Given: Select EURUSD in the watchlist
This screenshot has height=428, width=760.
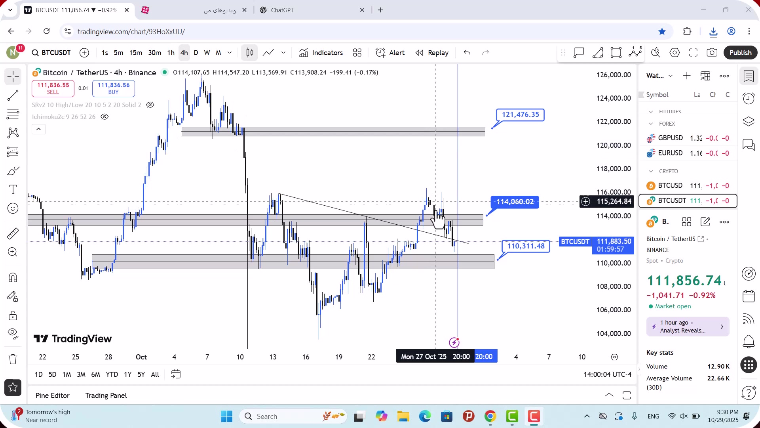Looking at the screenshot, I should pos(688,153).
